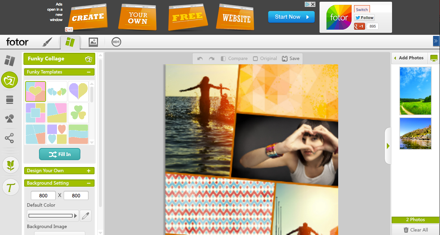Click the background width input field

coord(43,196)
